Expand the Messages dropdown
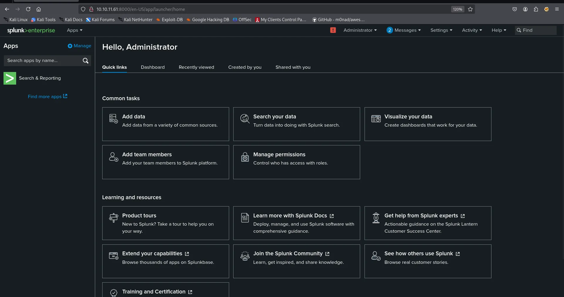Viewport: 564px width, 297px height. [x=404, y=30]
